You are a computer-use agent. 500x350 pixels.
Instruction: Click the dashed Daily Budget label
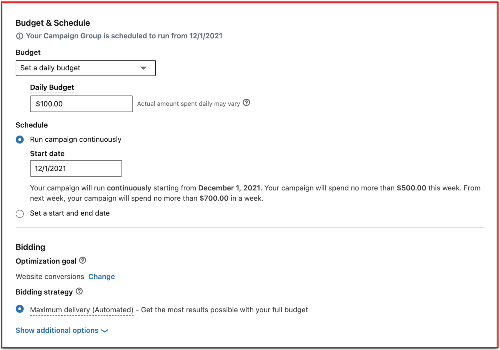pyautogui.click(x=52, y=87)
